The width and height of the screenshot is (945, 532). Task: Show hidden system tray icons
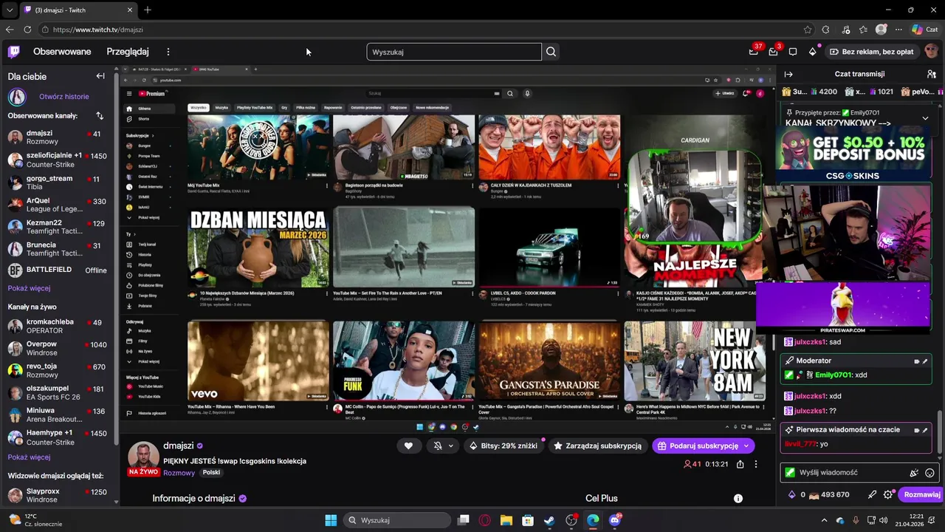(825, 520)
